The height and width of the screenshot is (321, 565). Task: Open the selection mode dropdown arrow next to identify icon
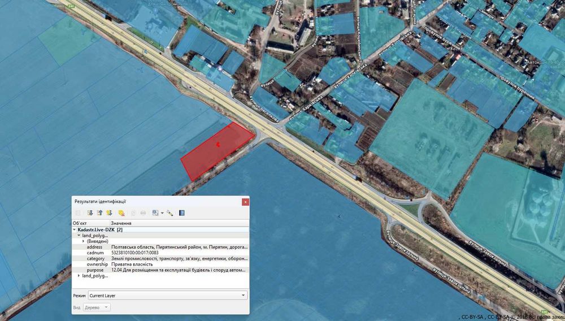pos(162,213)
